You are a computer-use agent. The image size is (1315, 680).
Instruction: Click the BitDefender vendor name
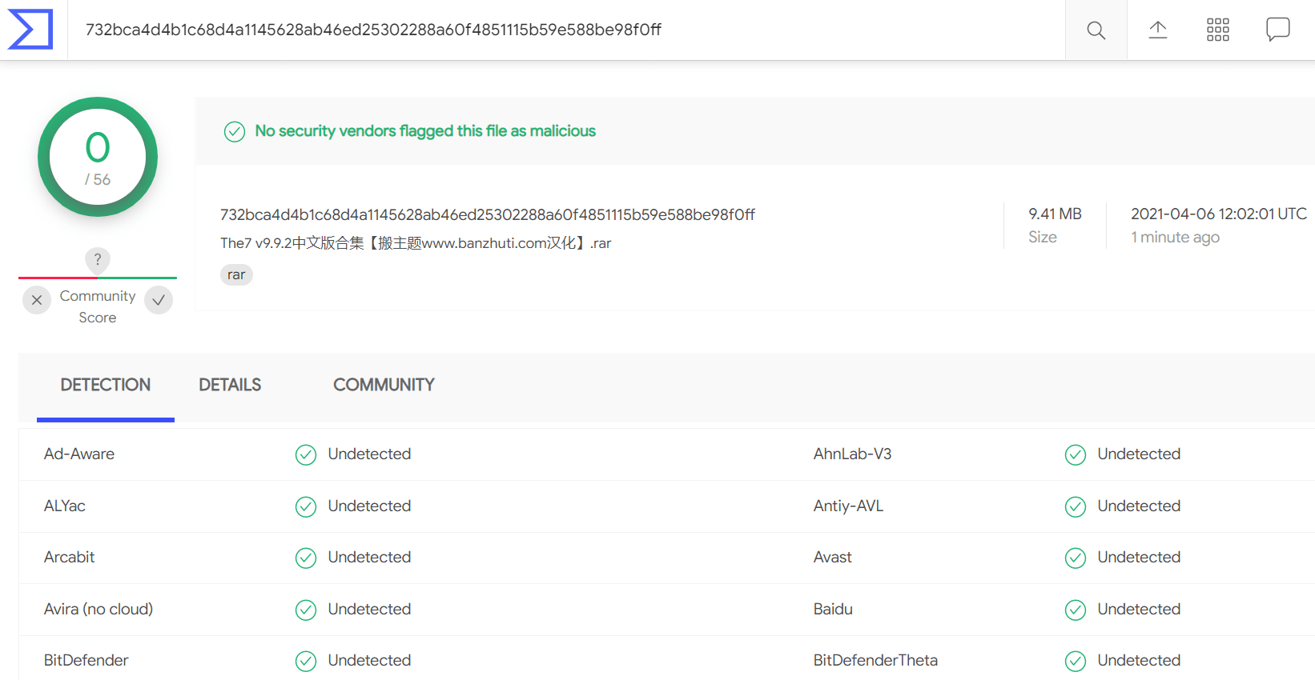click(x=86, y=660)
